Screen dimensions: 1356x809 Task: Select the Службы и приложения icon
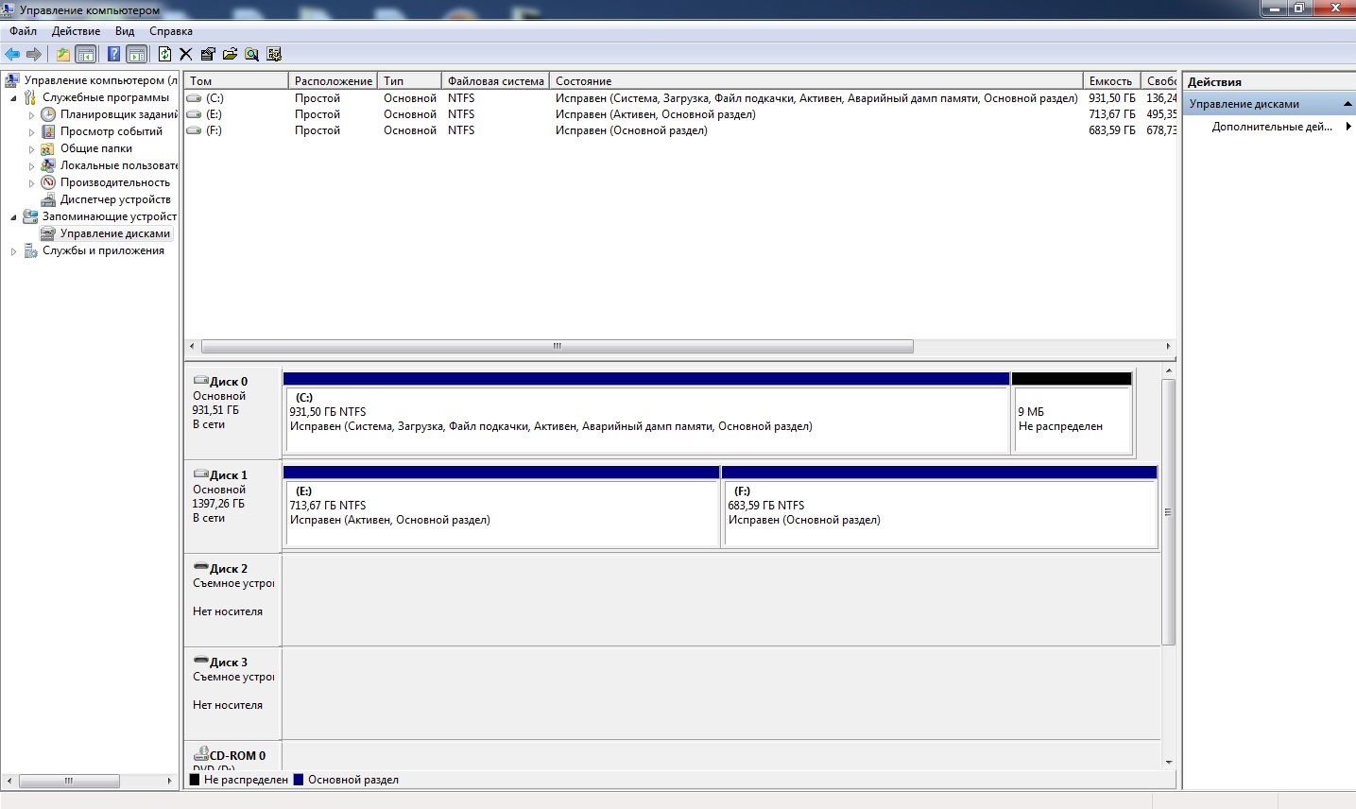30,250
